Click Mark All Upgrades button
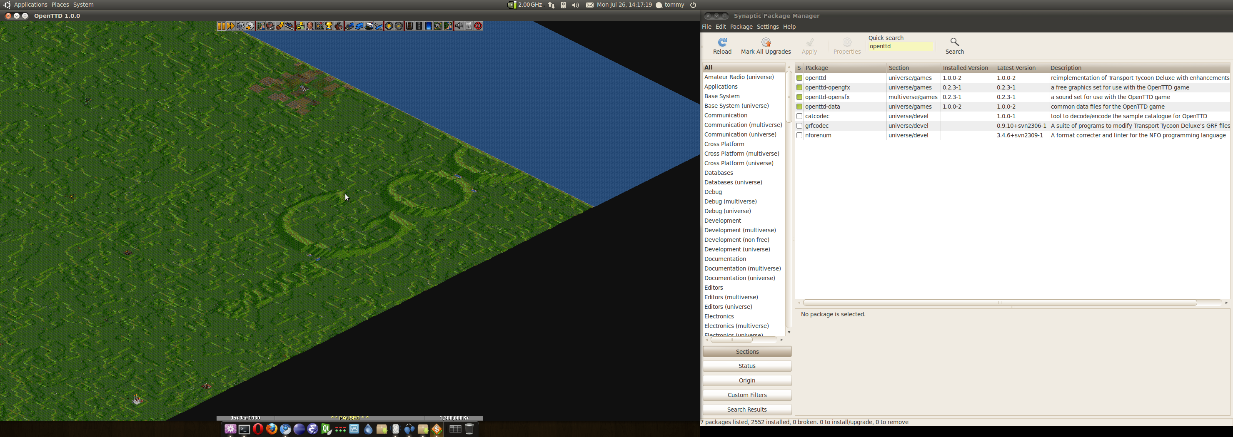 766,46
